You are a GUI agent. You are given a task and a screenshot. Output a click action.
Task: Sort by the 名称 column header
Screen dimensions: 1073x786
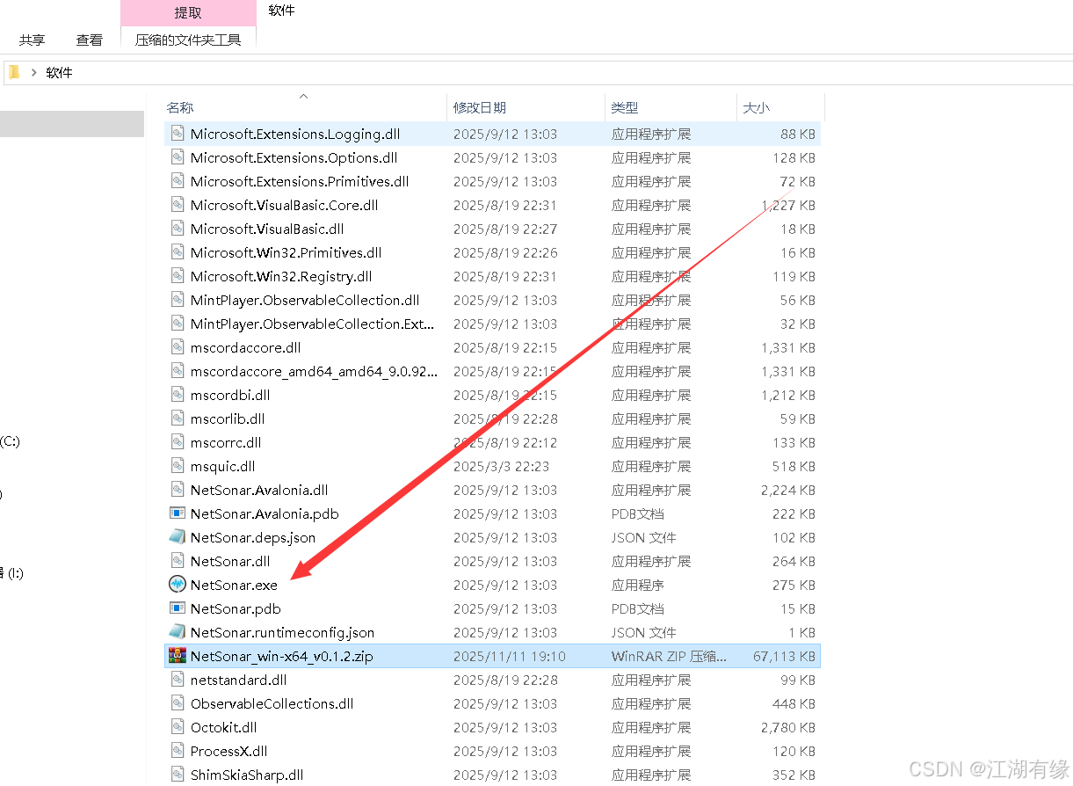click(180, 107)
